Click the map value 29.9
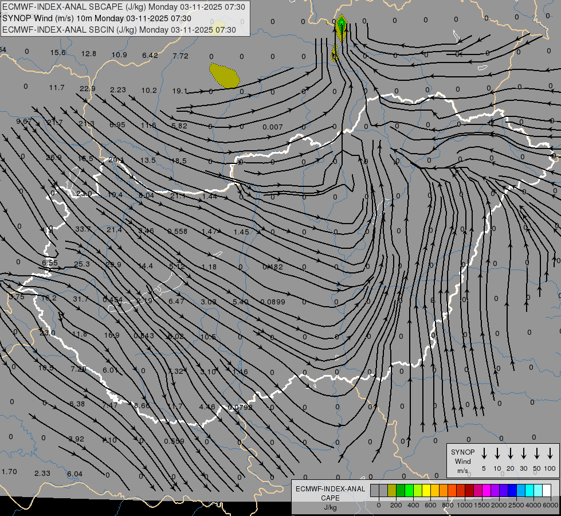The width and height of the screenshot is (561, 516). coord(113,265)
